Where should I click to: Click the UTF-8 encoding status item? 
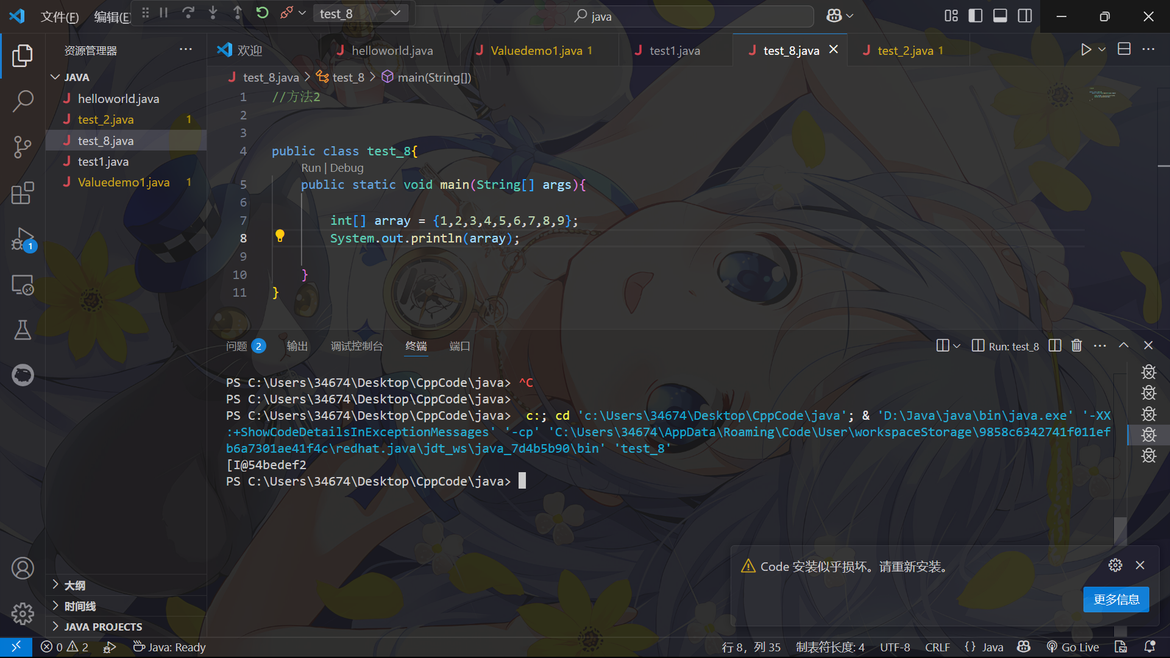[x=895, y=647]
